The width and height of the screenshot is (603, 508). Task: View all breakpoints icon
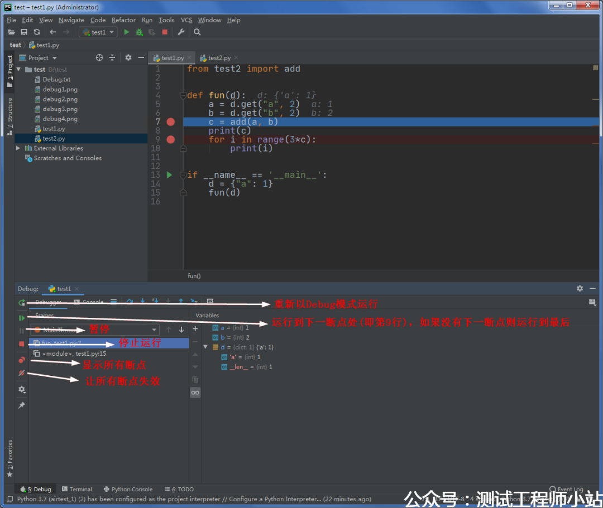(x=22, y=360)
